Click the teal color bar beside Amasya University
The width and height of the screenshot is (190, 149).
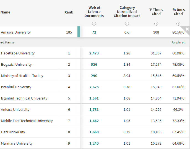(79, 32)
